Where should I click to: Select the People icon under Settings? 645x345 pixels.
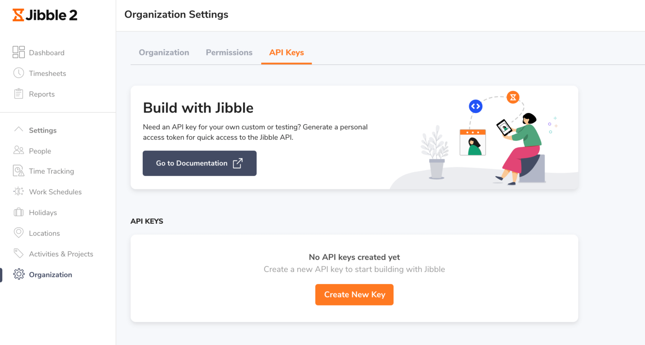tap(18, 150)
